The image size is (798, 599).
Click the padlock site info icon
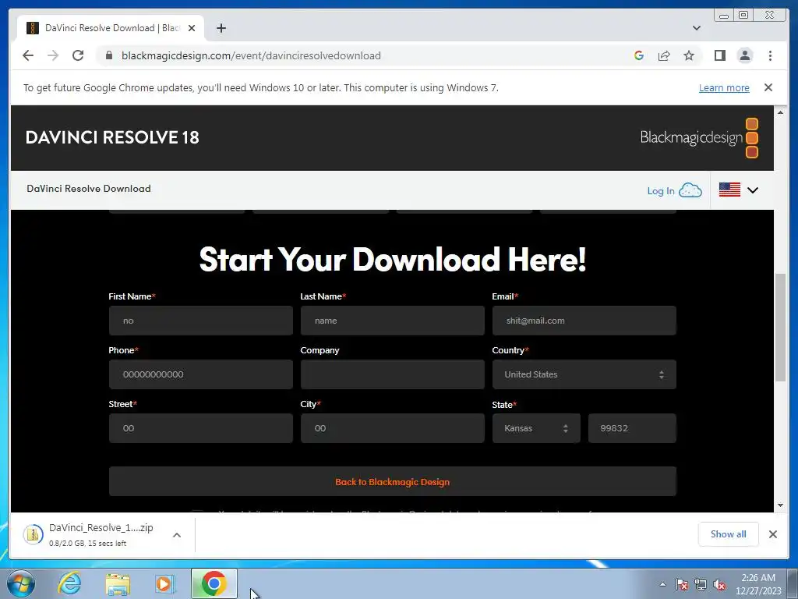109,55
